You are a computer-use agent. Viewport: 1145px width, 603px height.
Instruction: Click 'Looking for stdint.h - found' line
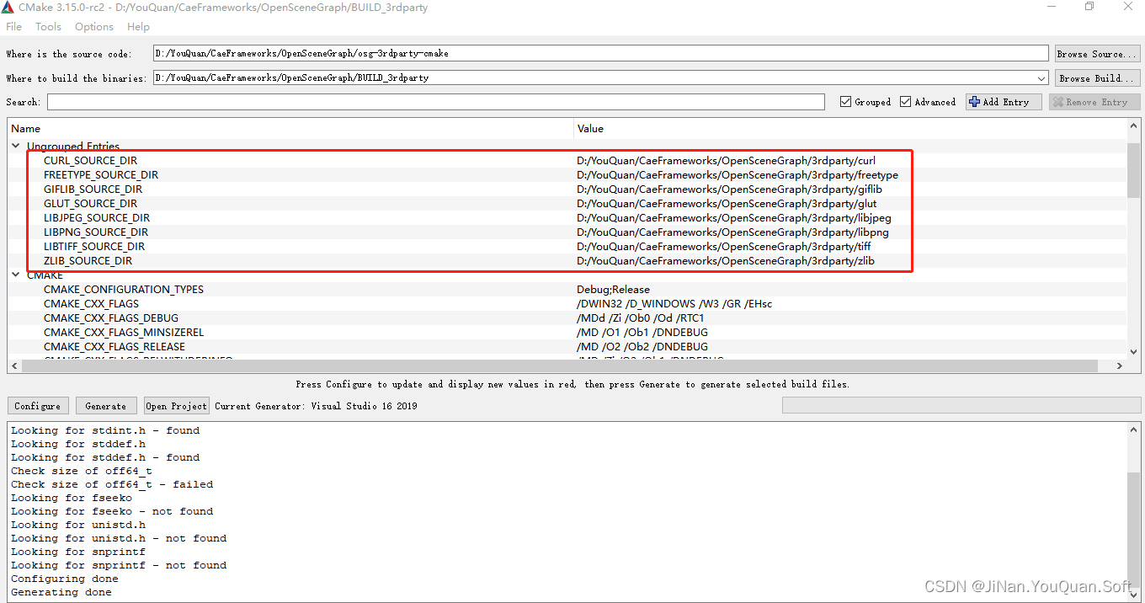pos(105,430)
